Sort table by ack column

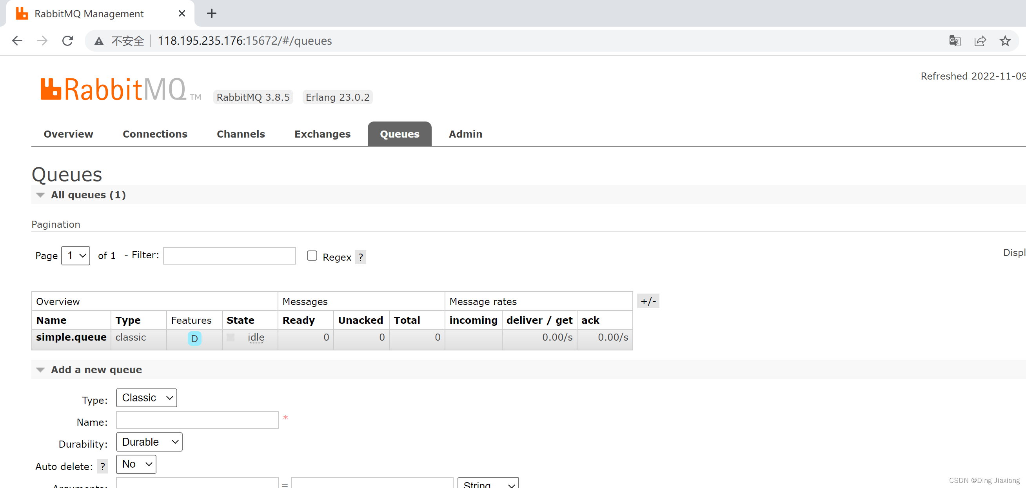coord(590,320)
